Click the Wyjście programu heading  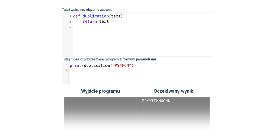coord(100,91)
